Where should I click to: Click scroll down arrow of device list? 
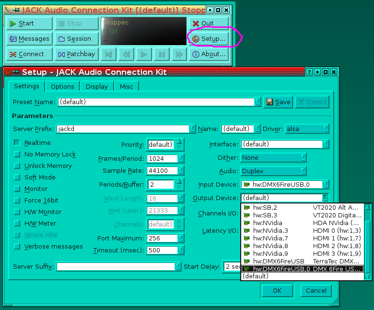[x=368, y=276]
